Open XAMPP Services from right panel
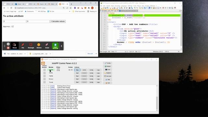Screen dimensions: 208x117 pos(108,76)
